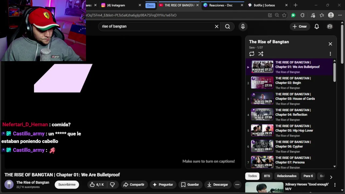Click the Crear button
The width and height of the screenshot is (345, 194).
coord(300,26)
